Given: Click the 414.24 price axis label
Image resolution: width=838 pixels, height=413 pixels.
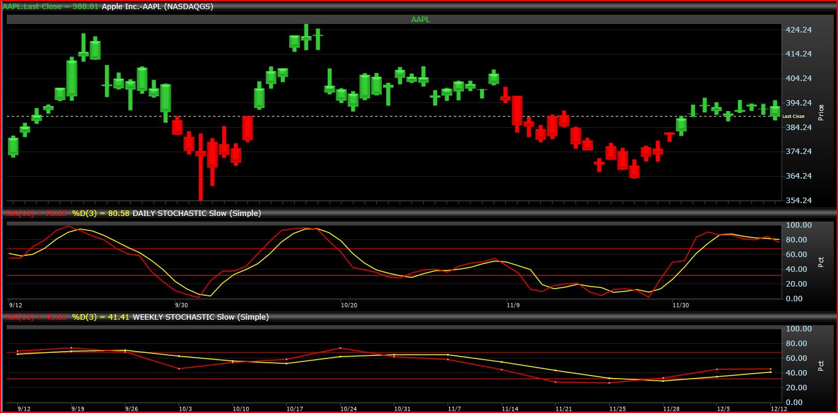Looking at the screenshot, I should tap(799, 54).
